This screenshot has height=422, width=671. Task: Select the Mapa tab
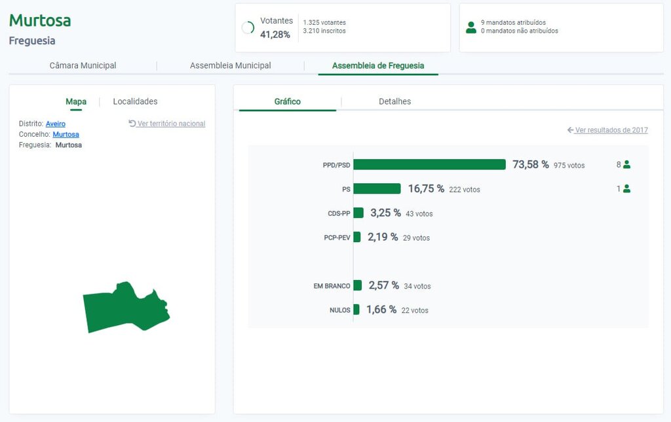click(76, 101)
